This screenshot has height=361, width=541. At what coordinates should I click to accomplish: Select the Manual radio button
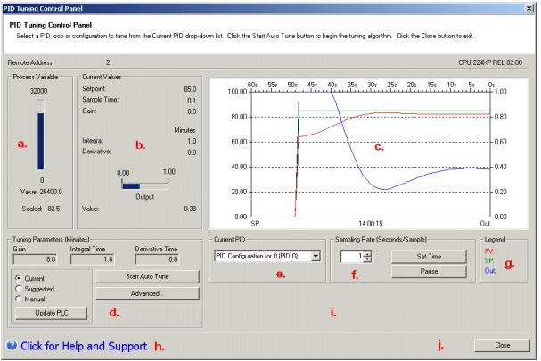pyautogui.click(x=19, y=299)
